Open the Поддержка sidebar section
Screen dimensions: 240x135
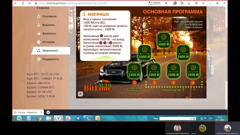tap(51, 59)
